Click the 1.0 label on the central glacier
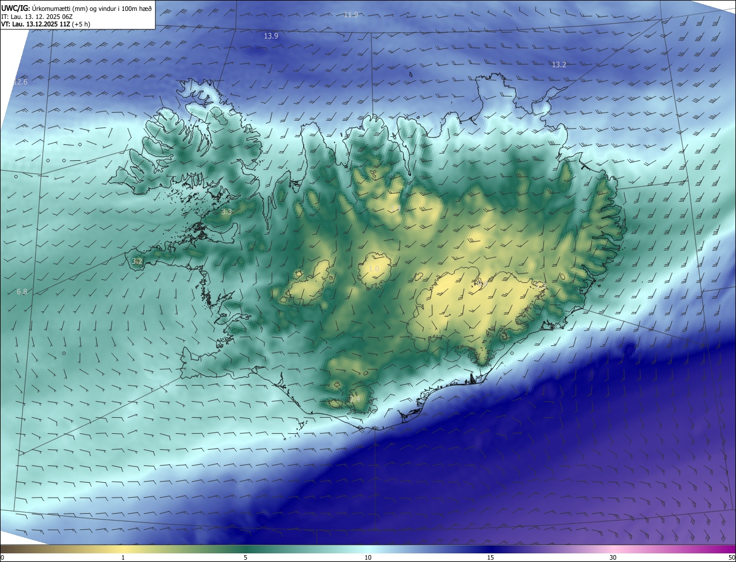This screenshot has width=736, height=562. coord(374,268)
